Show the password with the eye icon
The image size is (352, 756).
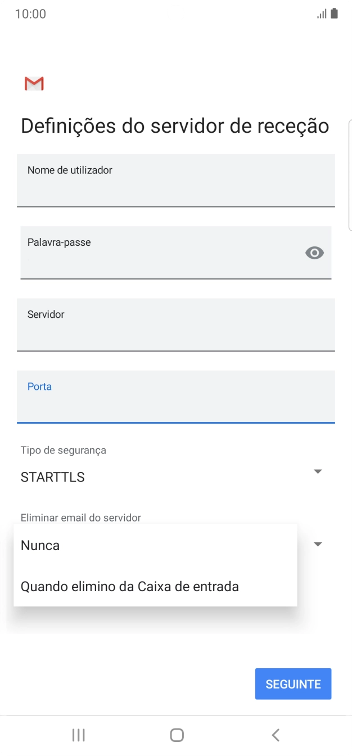tap(314, 253)
